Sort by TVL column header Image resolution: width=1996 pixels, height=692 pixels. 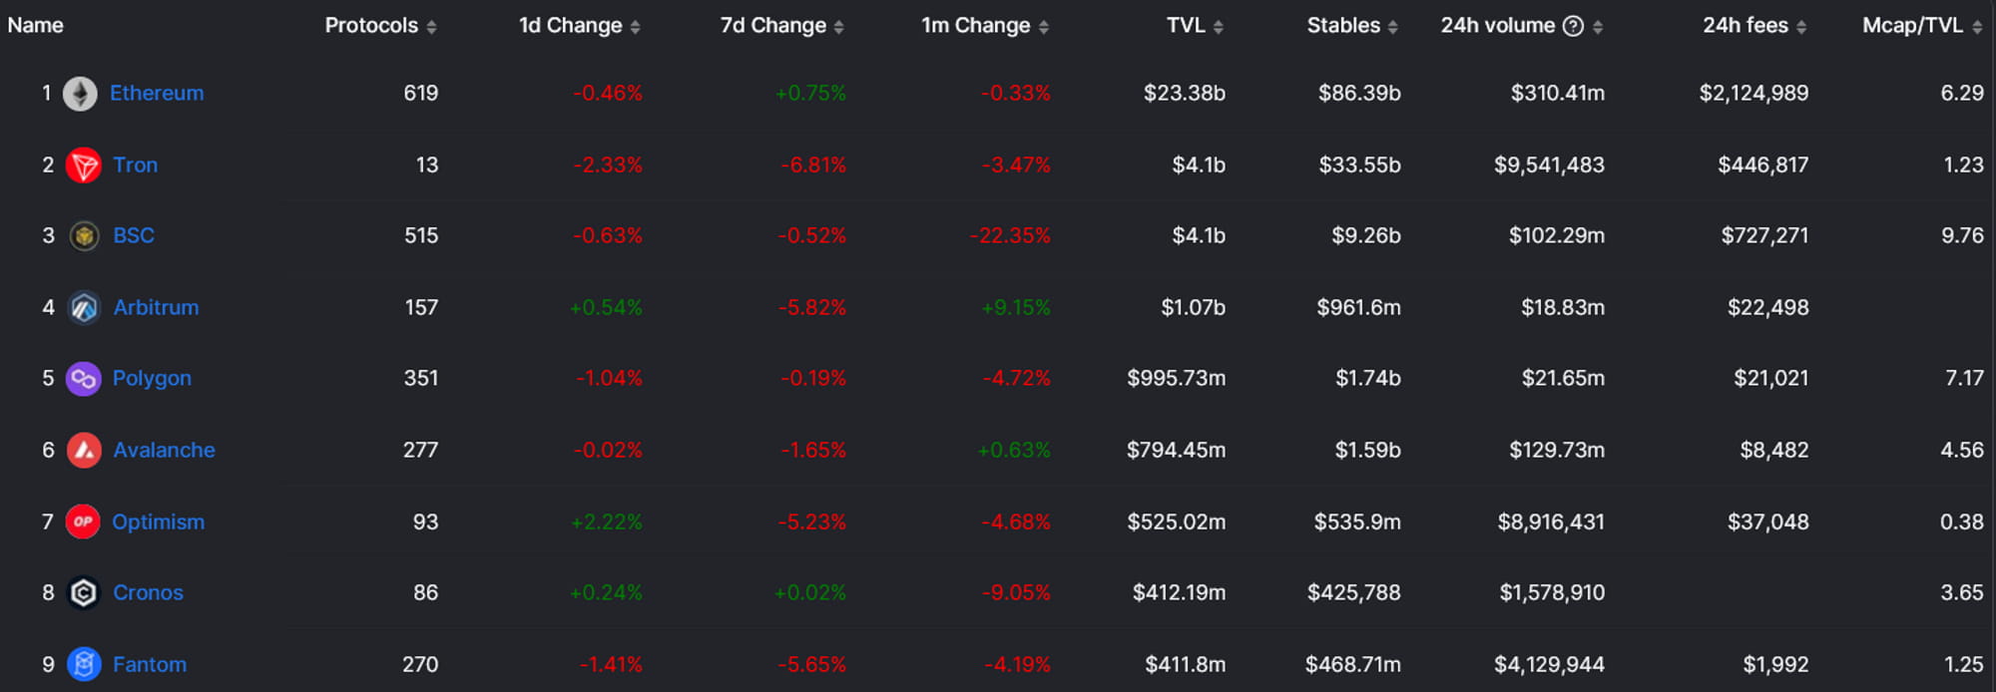pos(1195,26)
